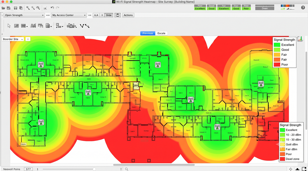Click the A.A text size button
Screen dimensions: 308x171
click(96, 15)
